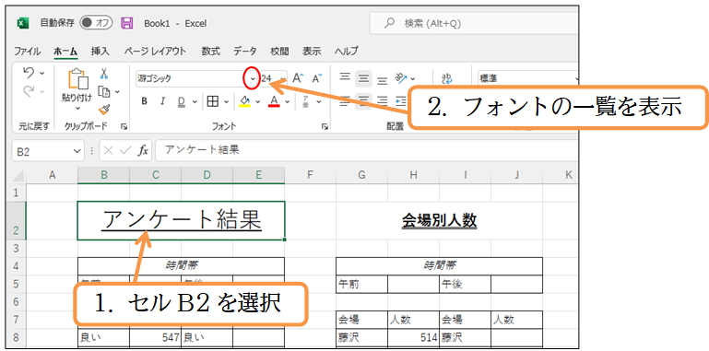Image resolution: width=709 pixels, height=351 pixels.
Task: Open the ヘルプ tab
Action: pos(347,51)
